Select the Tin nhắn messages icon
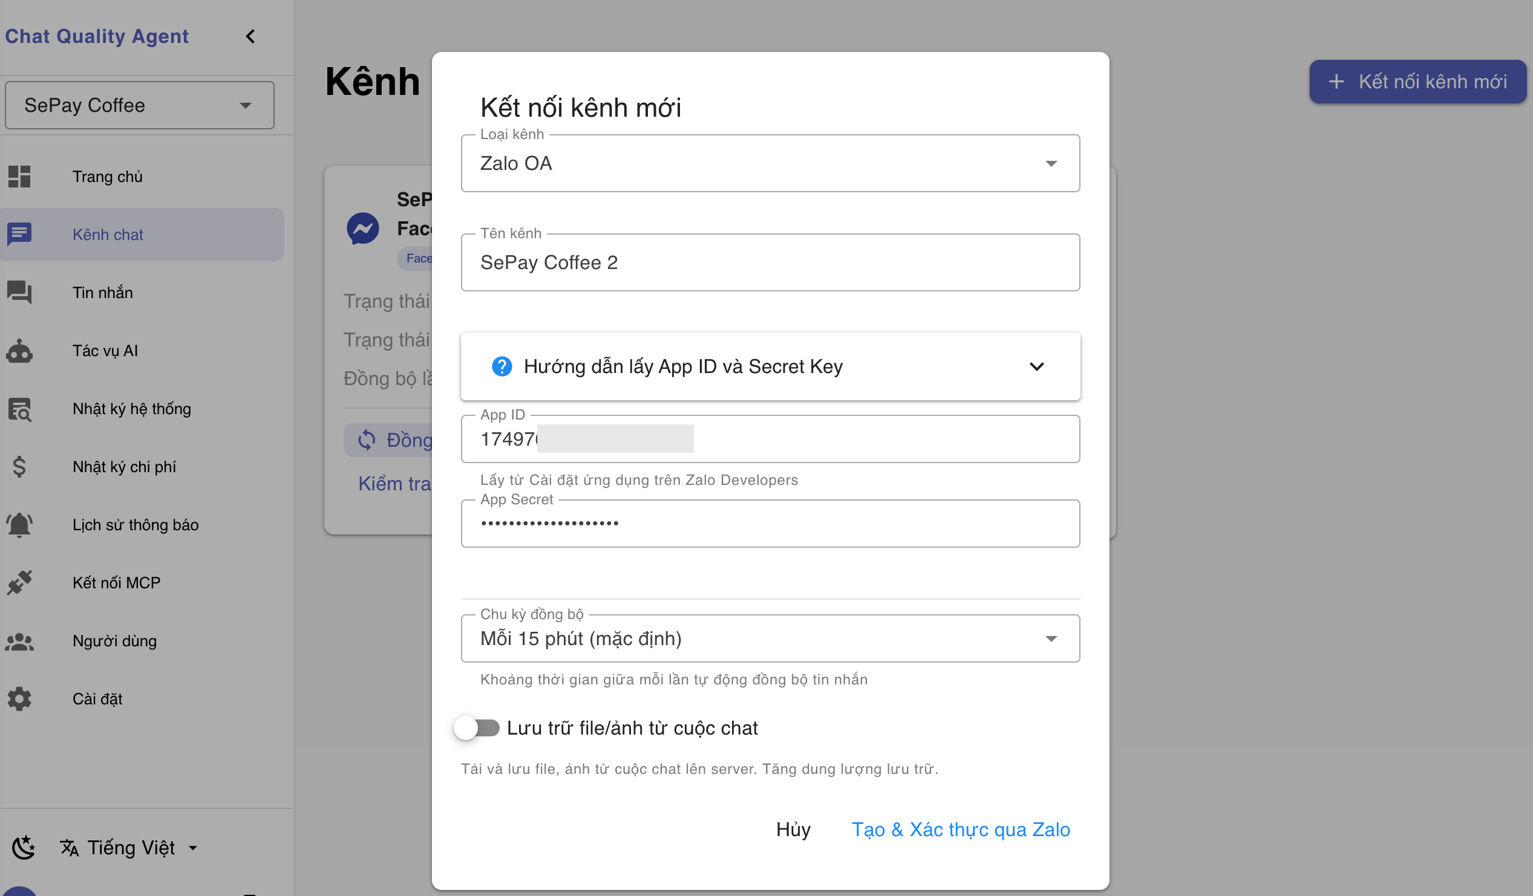1533x896 pixels. [x=19, y=293]
